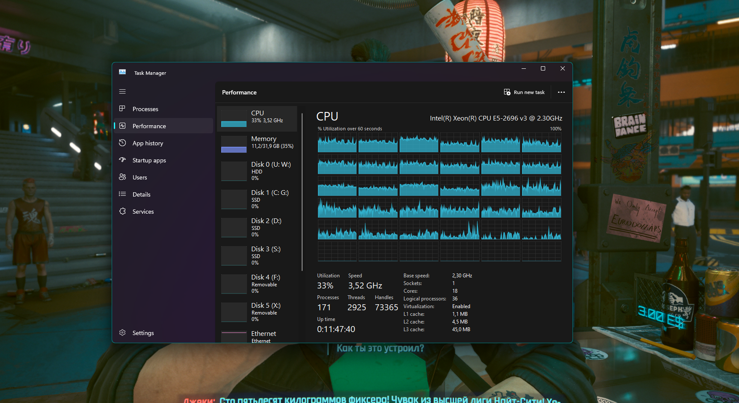739x403 pixels.
Task: Click the Handles count 73365
Action: [386, 307]
